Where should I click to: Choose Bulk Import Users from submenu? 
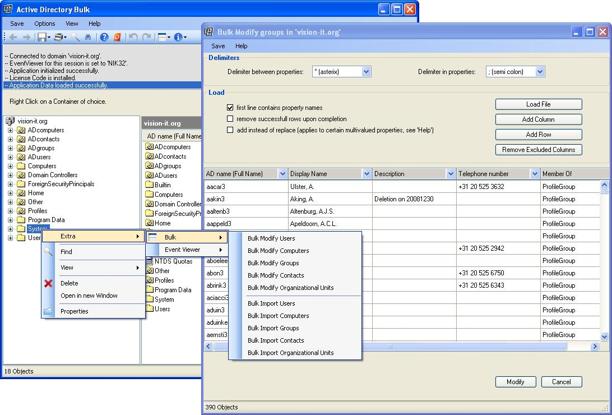pyautogui.click(x=295, y=303)
